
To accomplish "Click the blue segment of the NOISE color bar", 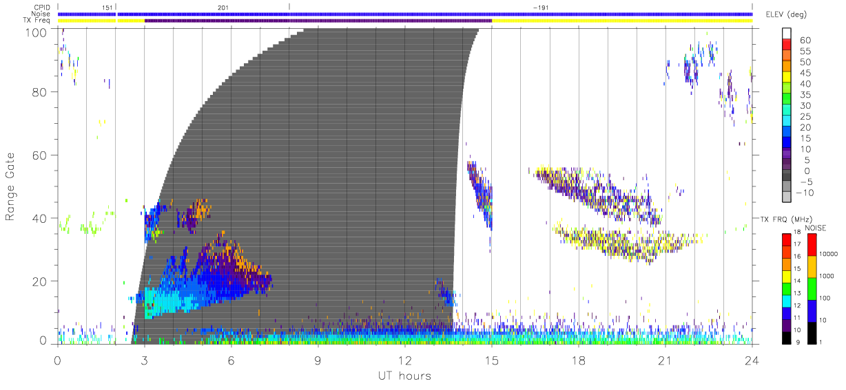I will (812, 310).
